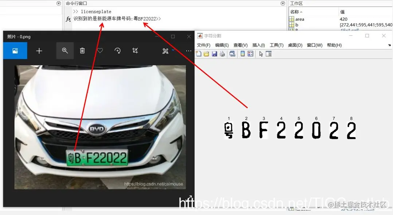Select the b variable in workspace
This screenshot has height=215, width=393.
[x=297, y=25]
